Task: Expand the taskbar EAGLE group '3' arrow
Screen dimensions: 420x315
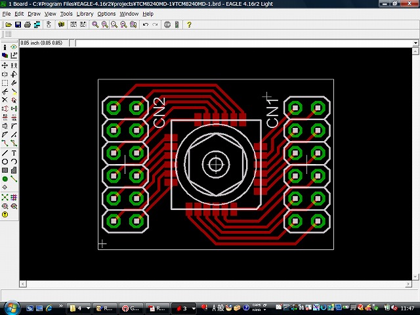Action: 194,308
